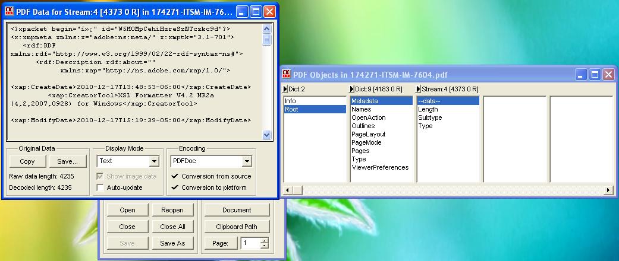
Task: Select PageMode entry
Action: click(381, 142)
